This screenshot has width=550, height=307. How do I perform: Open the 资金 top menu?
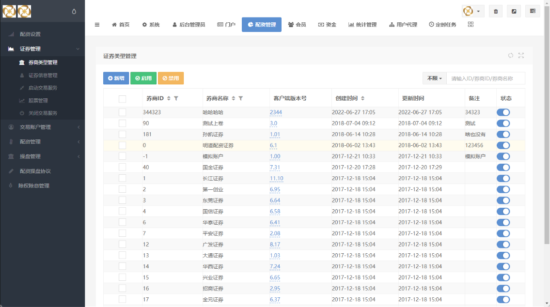(x=327, y=25)
